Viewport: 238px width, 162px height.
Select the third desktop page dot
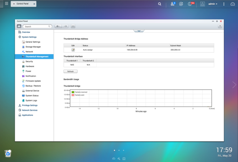124,150
